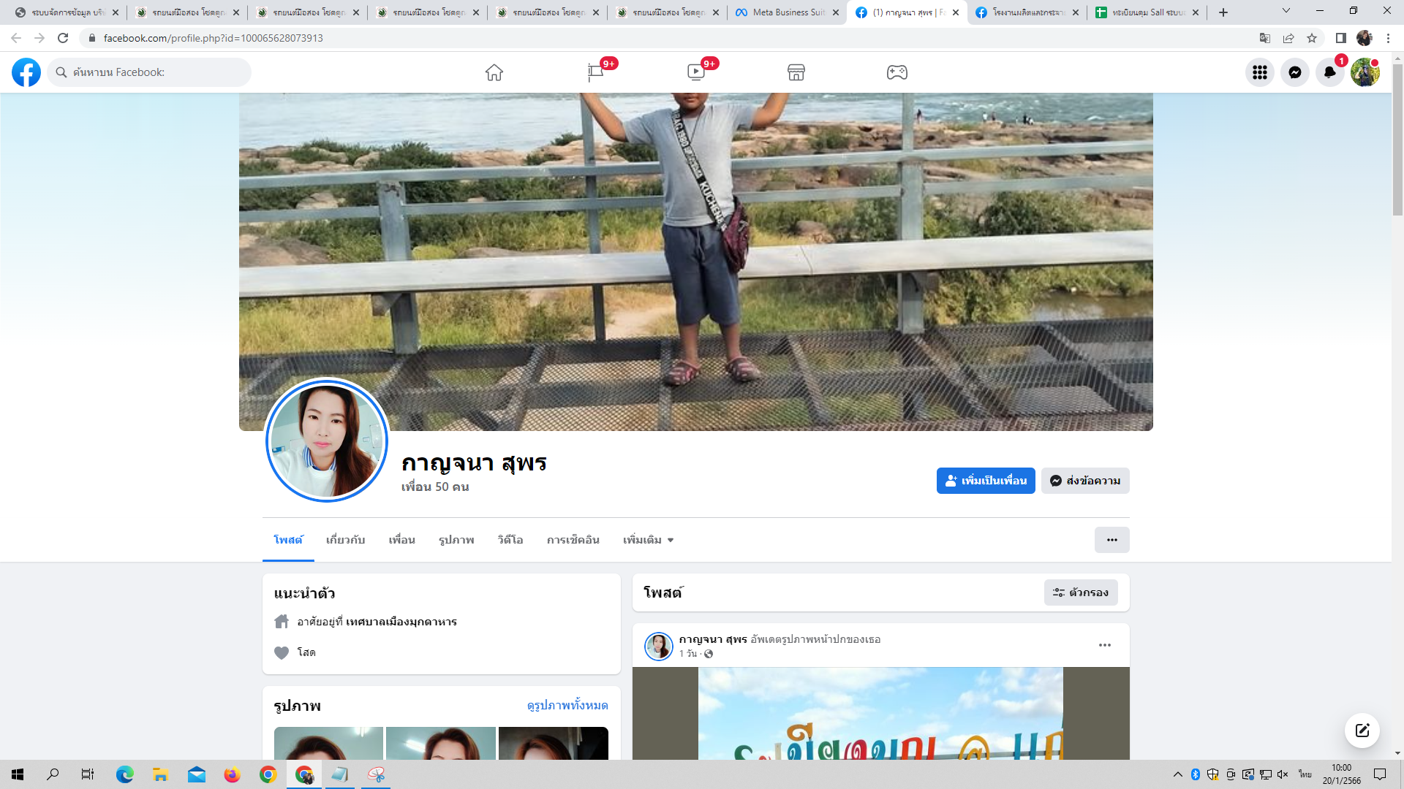Open the Pages flag icon
Image resolution: width=1404 pixels, height=789 pixels.
pyautogui.click(x=595, y=72)
